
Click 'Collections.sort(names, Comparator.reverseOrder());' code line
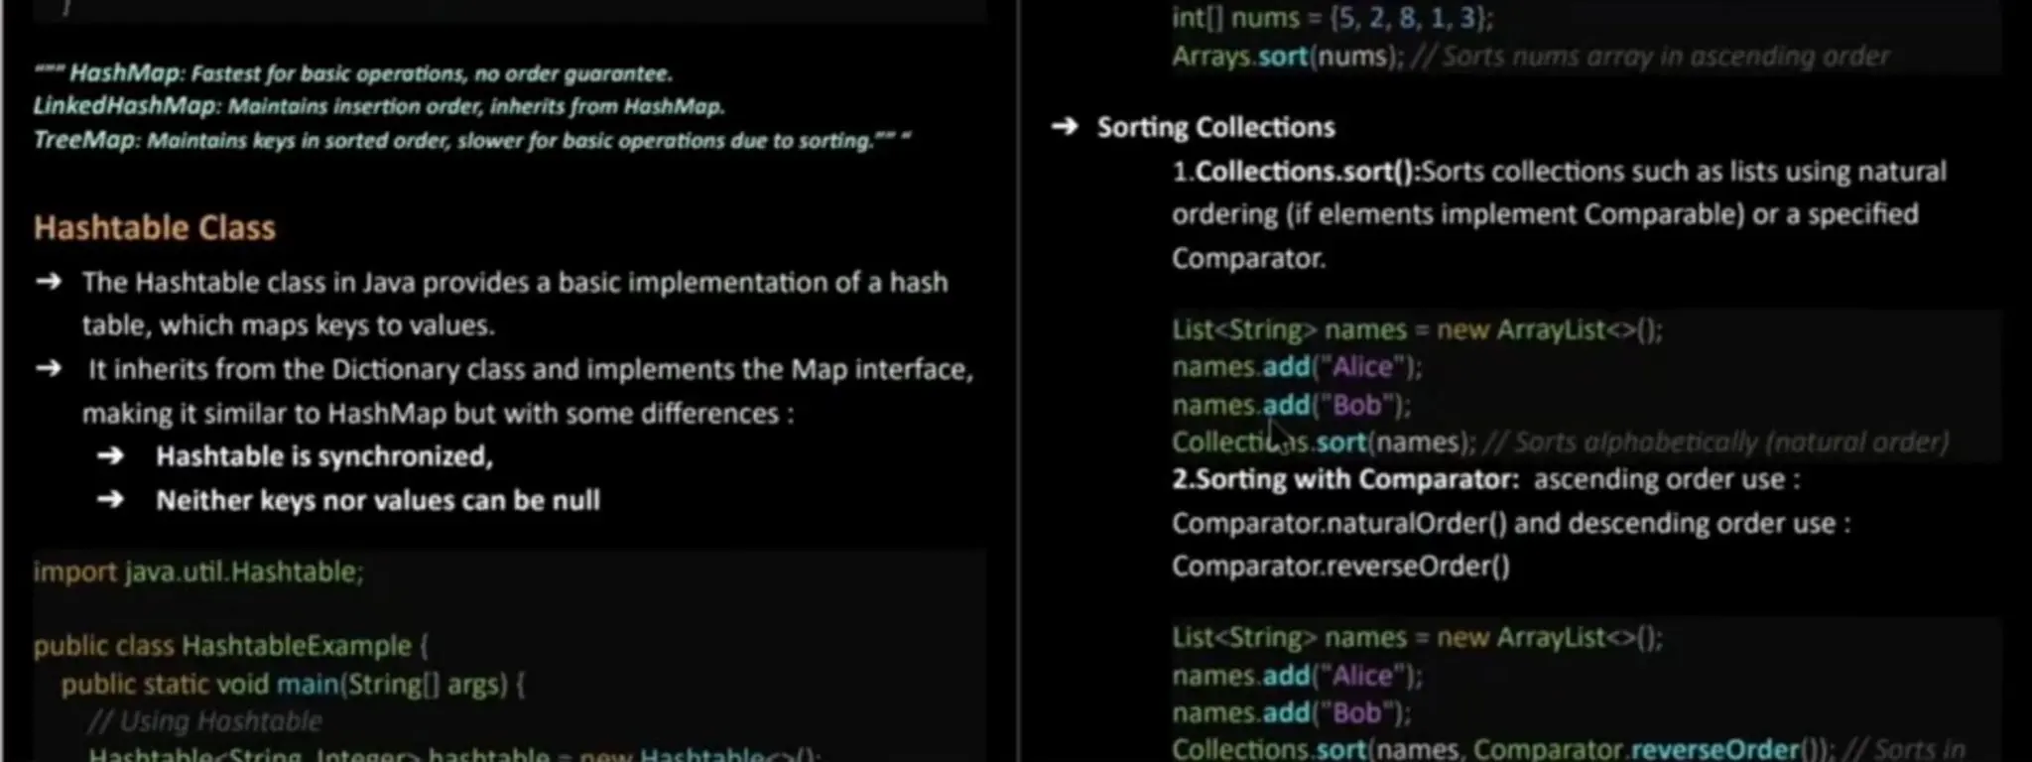(x=1569, y=749)
